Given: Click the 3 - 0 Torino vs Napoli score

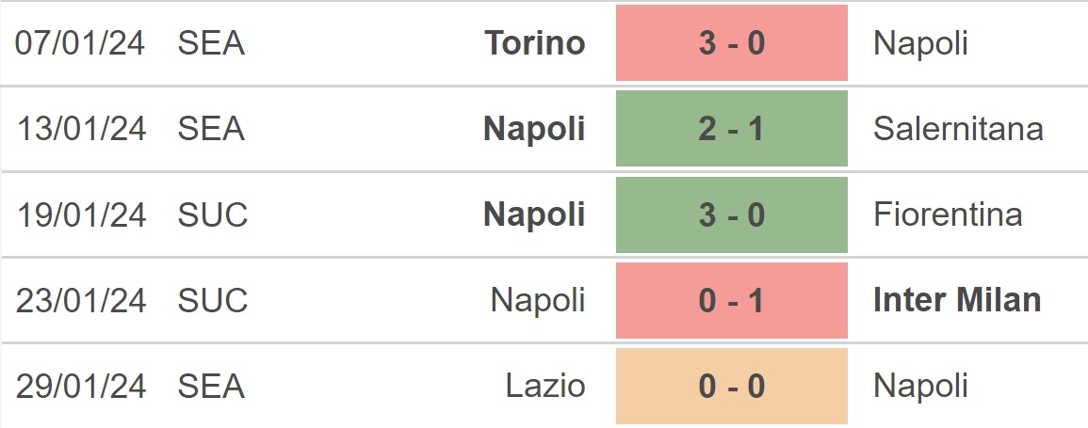Looking at the screenshot, I should coord(731,43).
